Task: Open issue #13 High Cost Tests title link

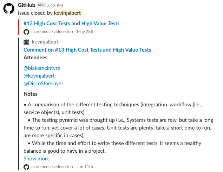Action: pos(72,24)
